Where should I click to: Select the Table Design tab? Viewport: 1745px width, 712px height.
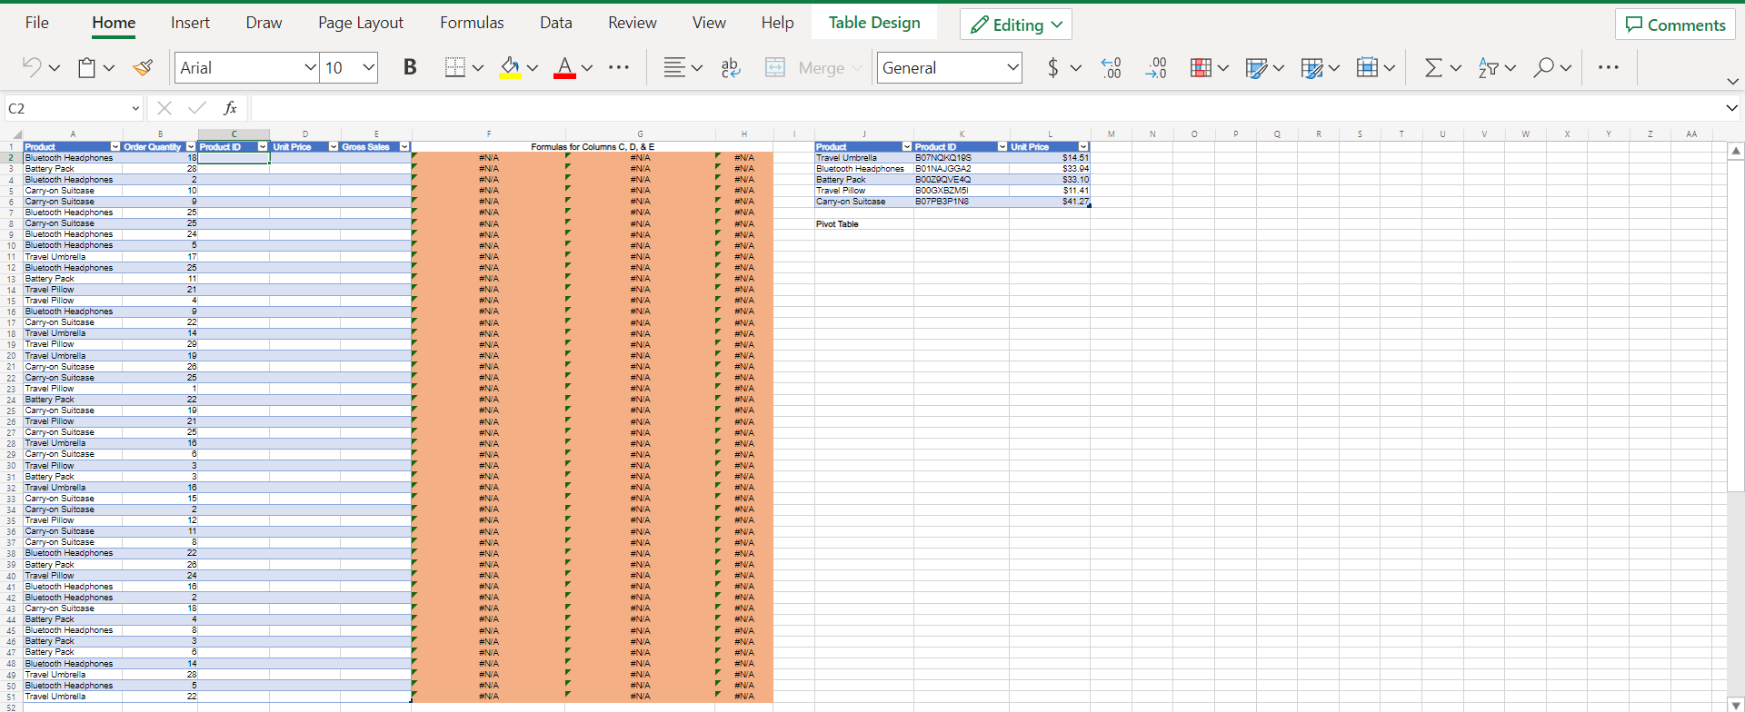[x=874, y=23]
